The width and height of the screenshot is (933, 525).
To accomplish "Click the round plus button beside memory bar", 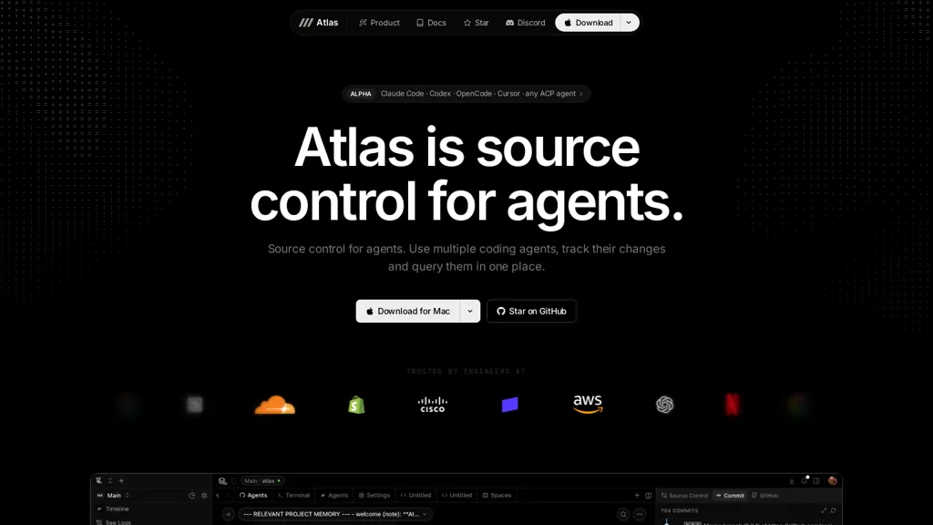I will coord(229,514).
